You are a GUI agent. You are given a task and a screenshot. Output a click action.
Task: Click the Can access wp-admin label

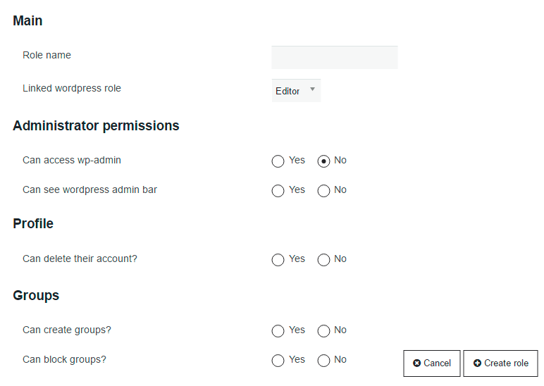tap(72, 160)
